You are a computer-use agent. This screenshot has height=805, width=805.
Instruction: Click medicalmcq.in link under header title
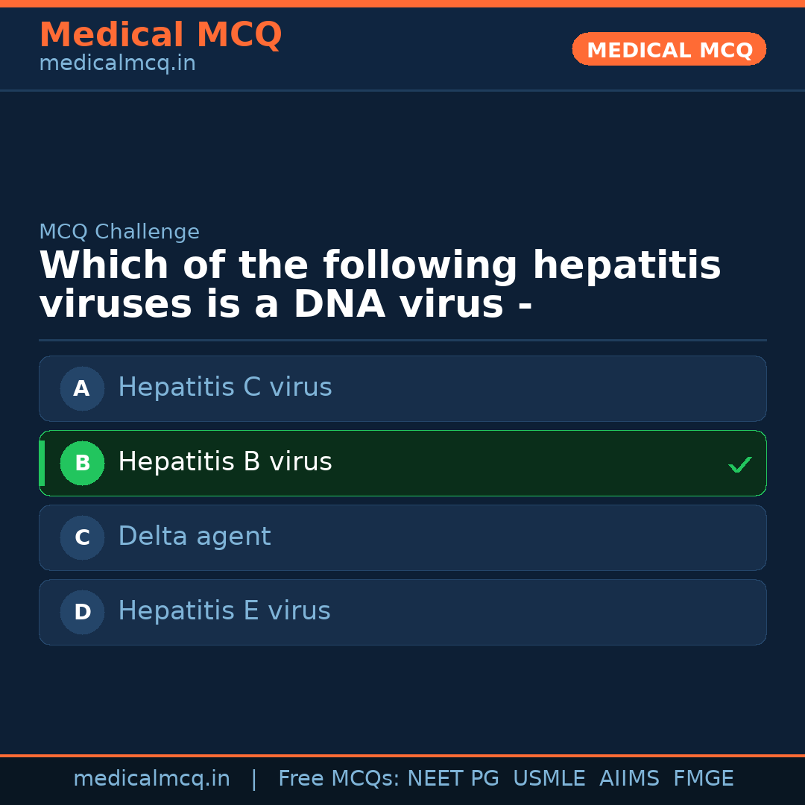(117, 63)
